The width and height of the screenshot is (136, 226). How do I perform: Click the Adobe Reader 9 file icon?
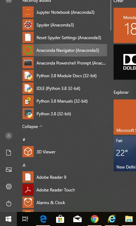28,177
